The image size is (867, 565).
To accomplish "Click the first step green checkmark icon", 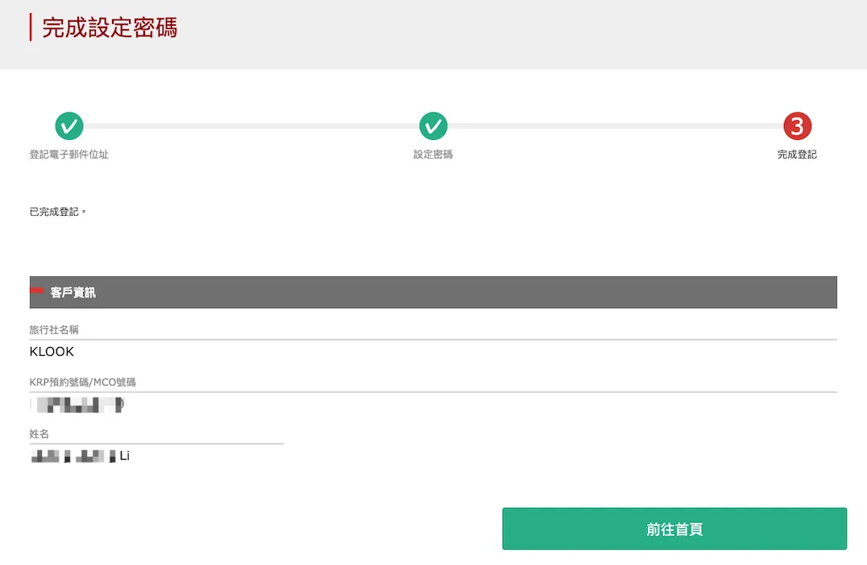I will click(68, 126).
